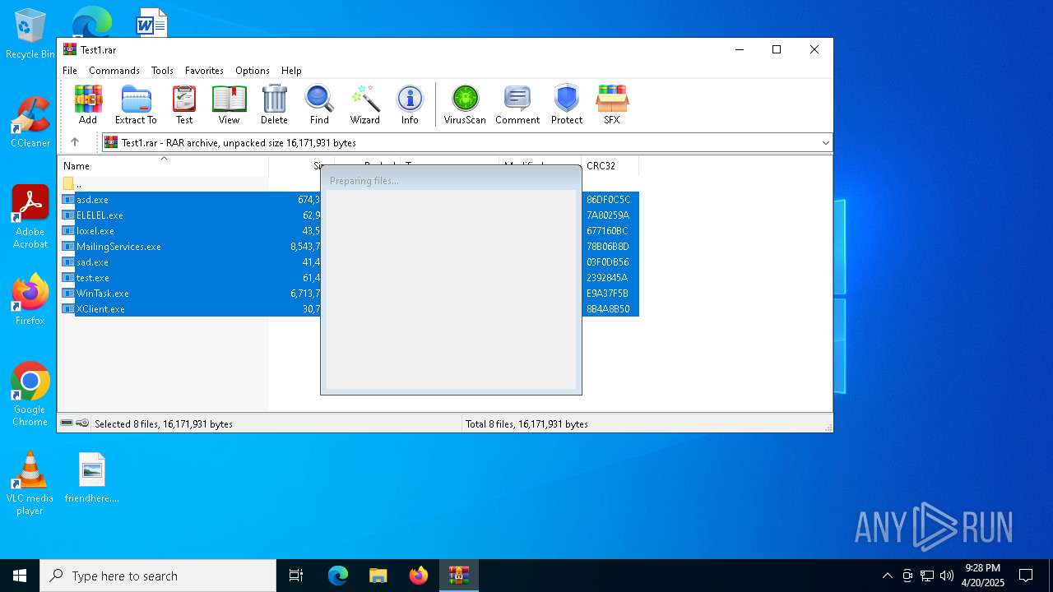The height and width of the screenshot is (592, 1053).
Task: Open the File menu
Action: click(70, 71)
